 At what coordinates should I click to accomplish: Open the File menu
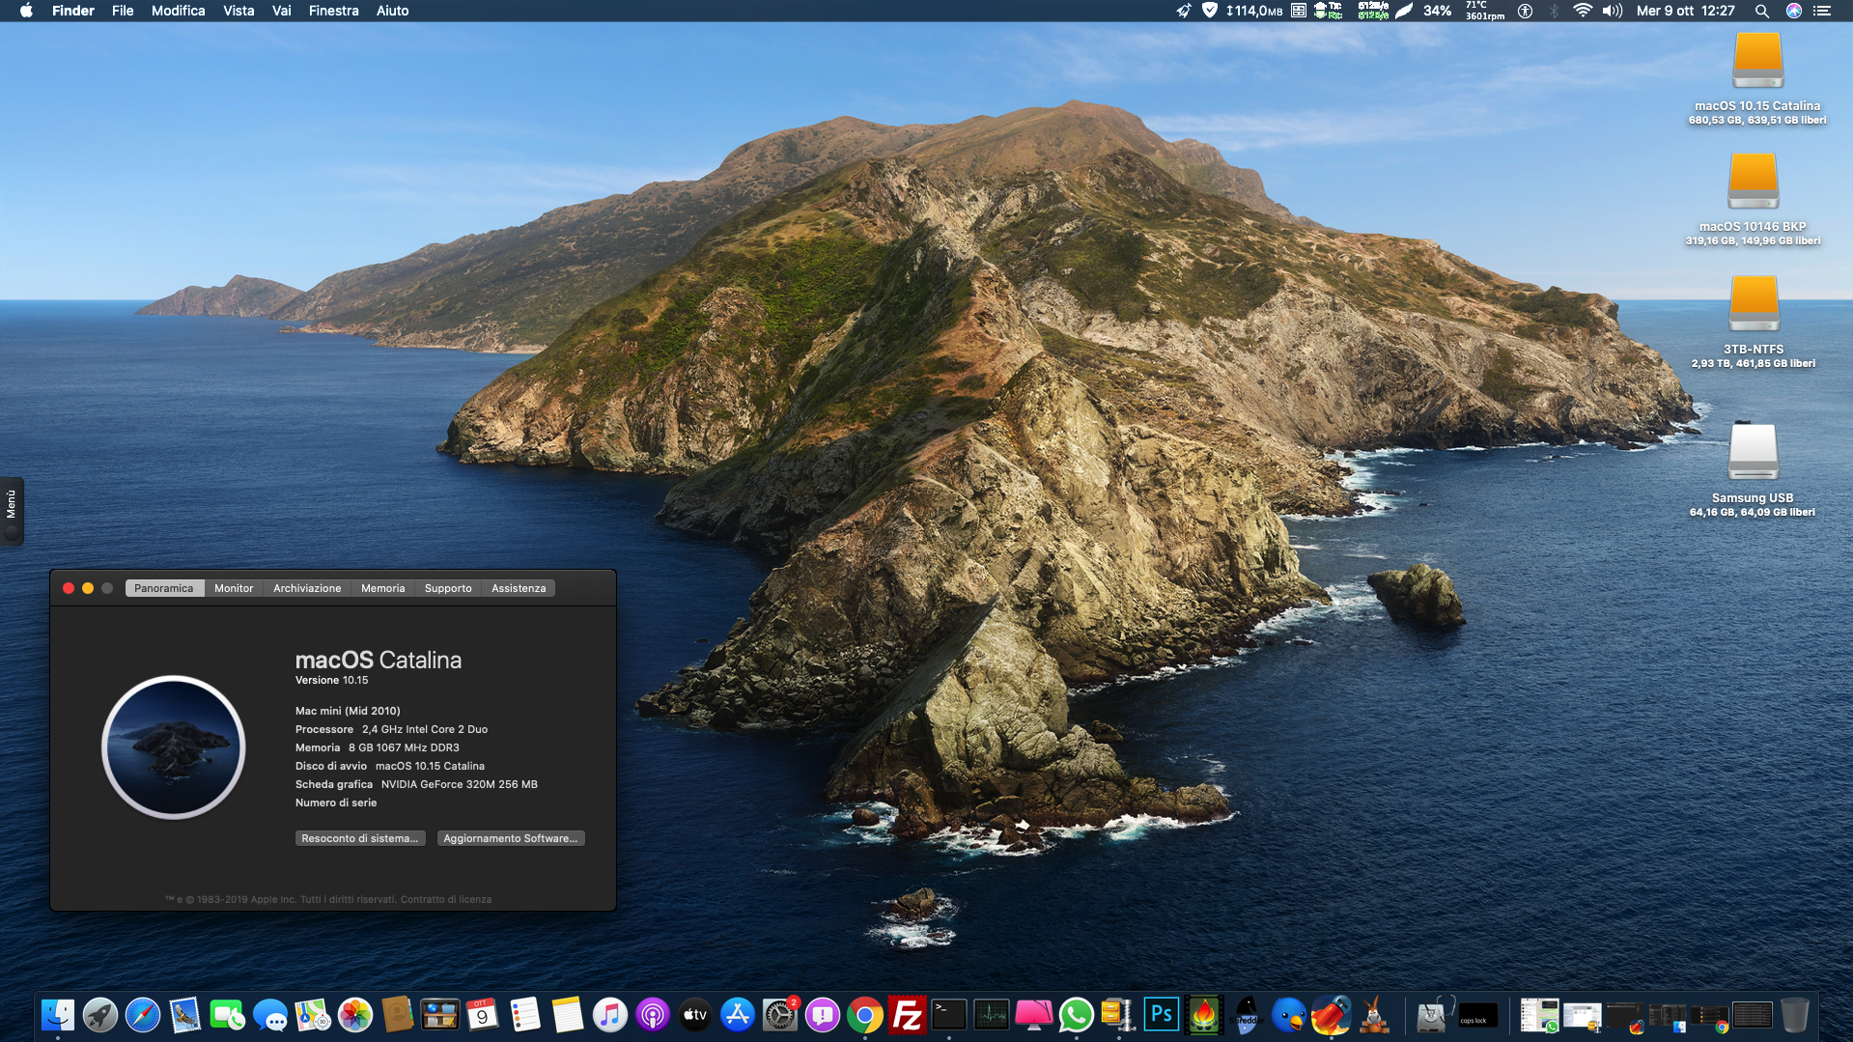(123, 11)
